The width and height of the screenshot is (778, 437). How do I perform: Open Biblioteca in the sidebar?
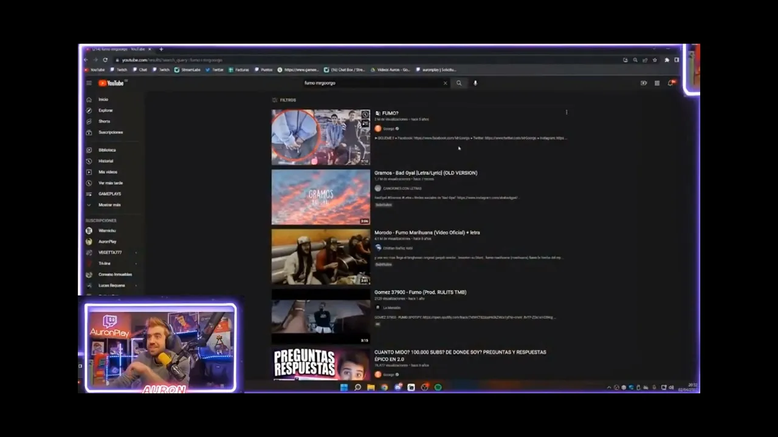coord(107,150)
